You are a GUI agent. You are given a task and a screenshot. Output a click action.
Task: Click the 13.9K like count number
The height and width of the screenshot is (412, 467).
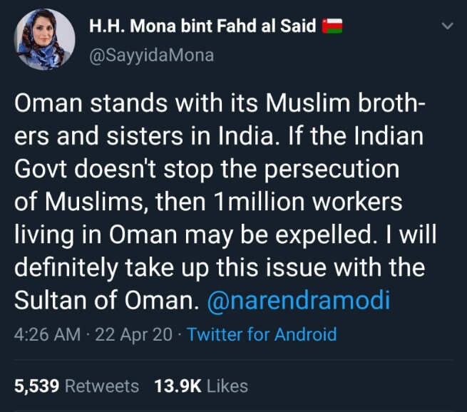[x=176, y=386]
